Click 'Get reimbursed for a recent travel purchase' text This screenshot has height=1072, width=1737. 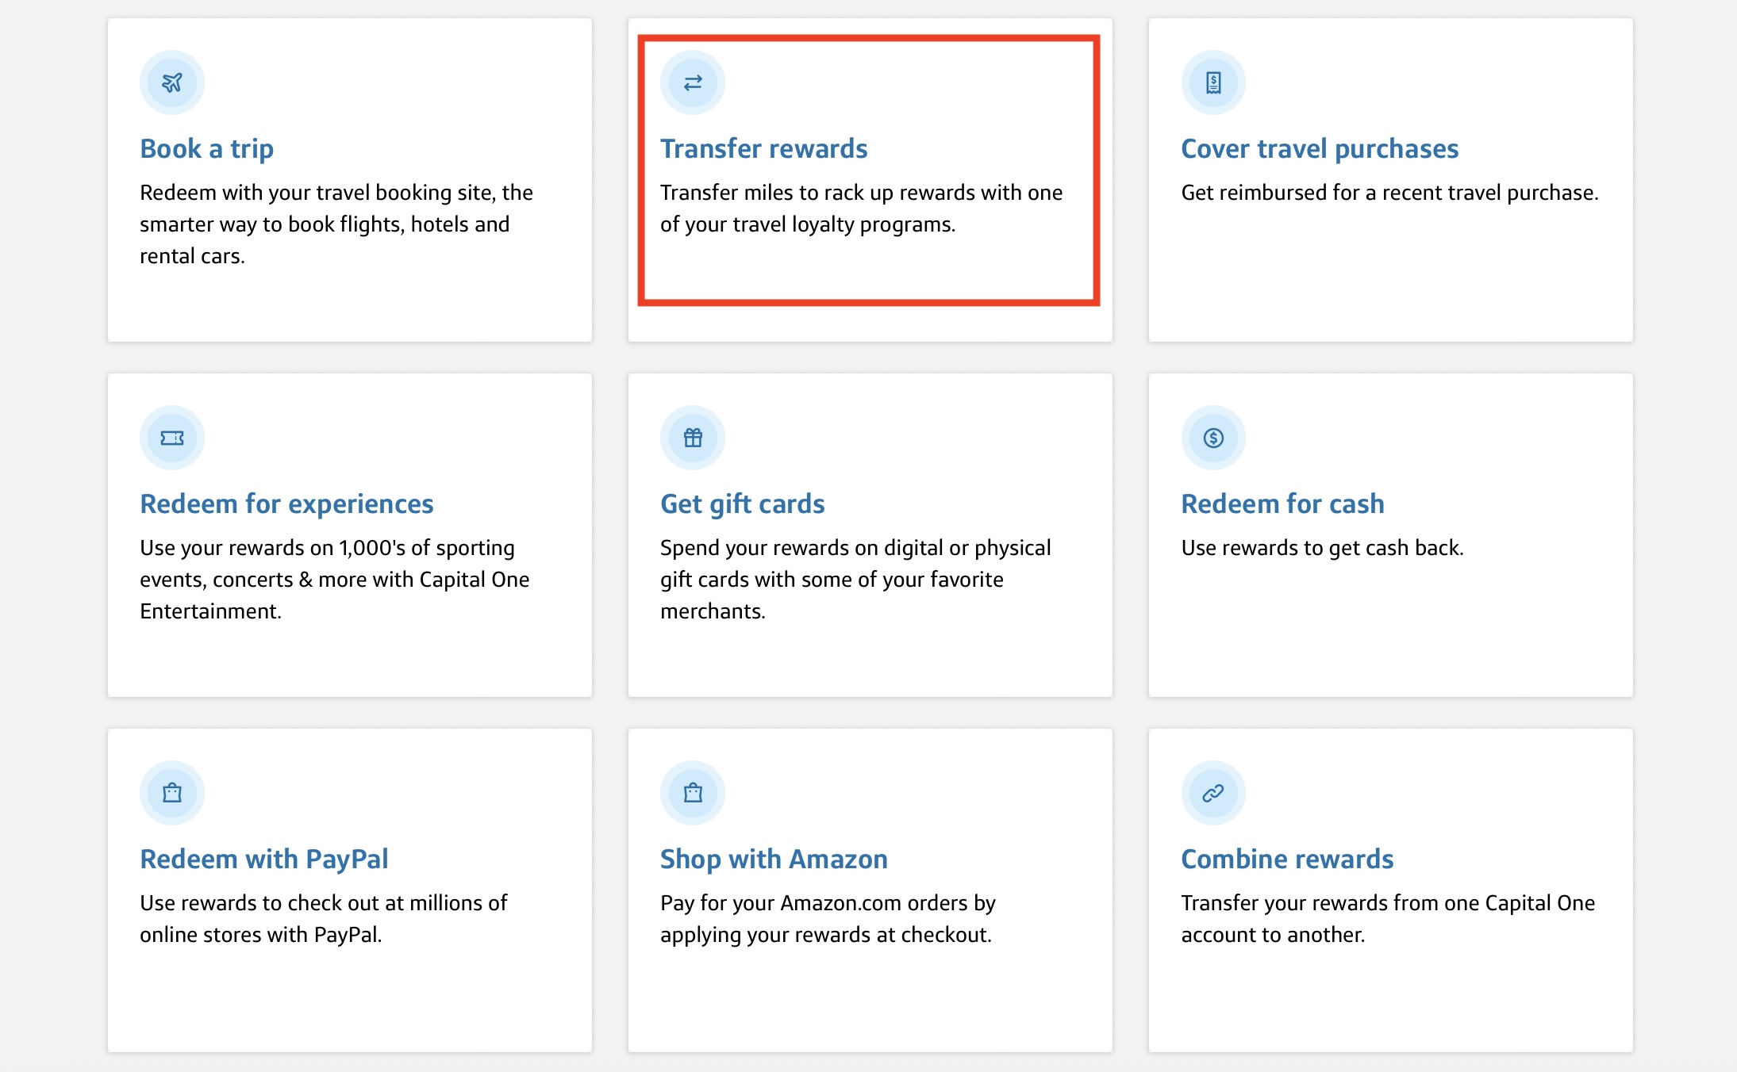pos(1389,193)
